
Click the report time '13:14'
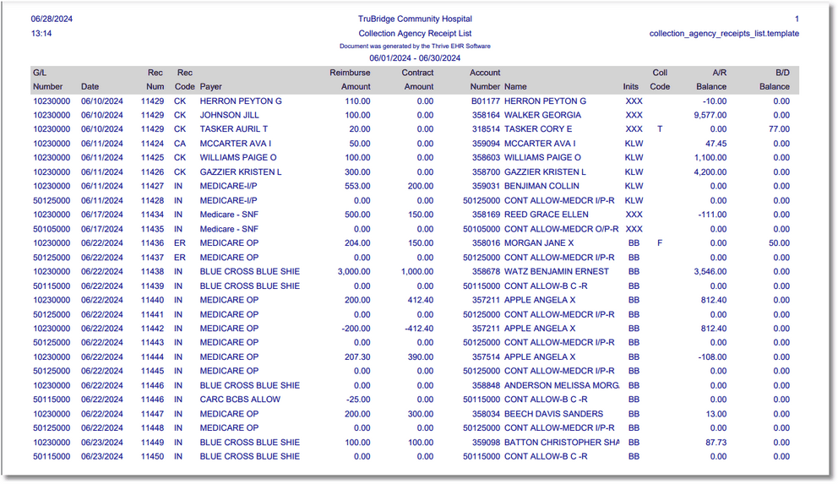tap(41, 33)
